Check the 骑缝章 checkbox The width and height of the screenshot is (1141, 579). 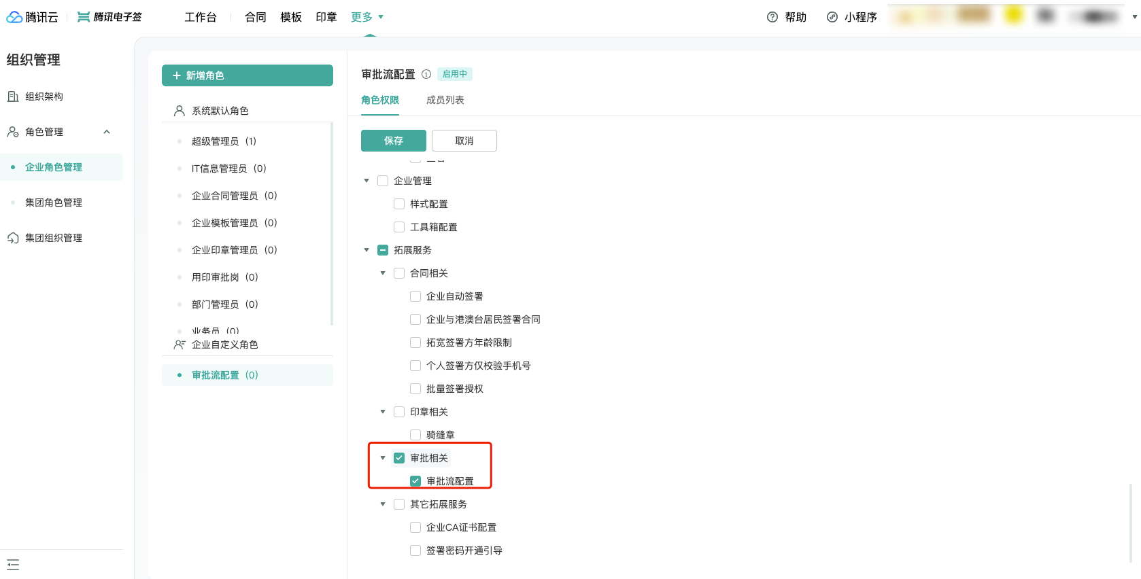click(x=415, y=435)
